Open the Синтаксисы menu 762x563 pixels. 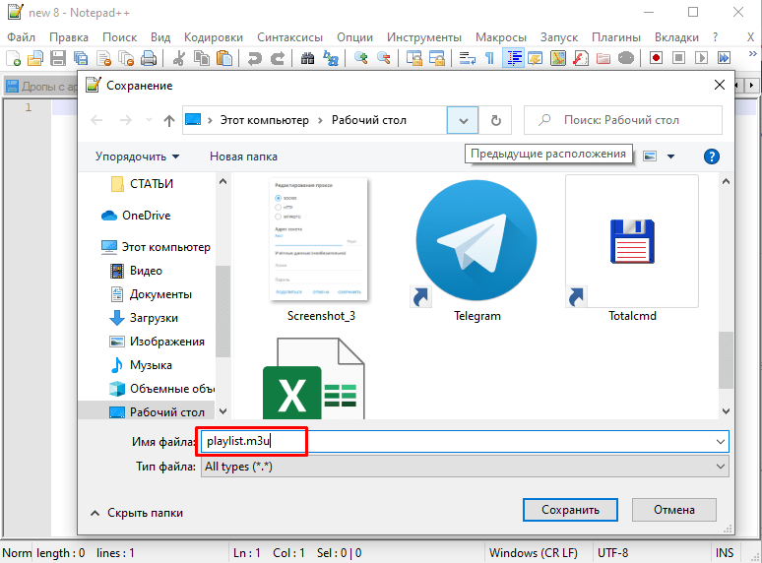click(289, 37)
